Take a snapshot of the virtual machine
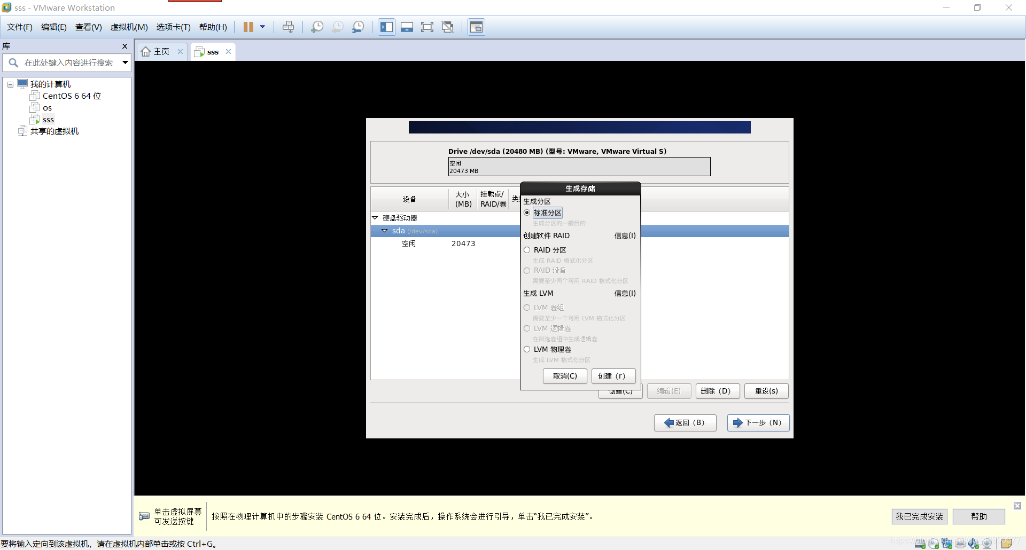The height and width of the screenshot is (550, 1026). click(317, 27)
